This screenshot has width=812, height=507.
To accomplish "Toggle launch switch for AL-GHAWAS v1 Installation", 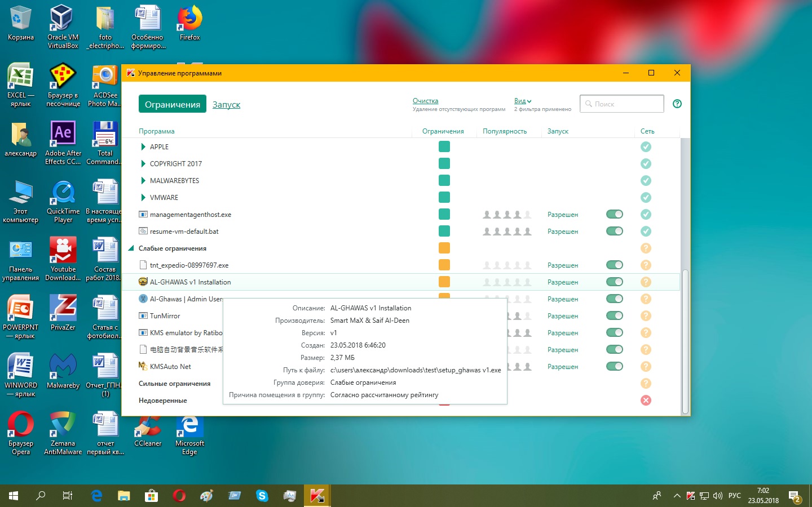I will pos(615,282).
